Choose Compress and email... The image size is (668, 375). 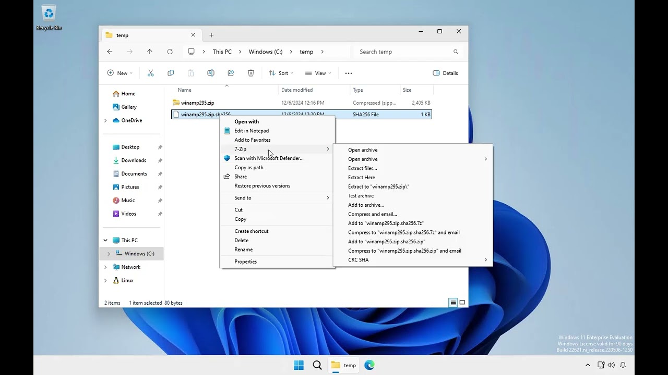[x=413, y=214]
